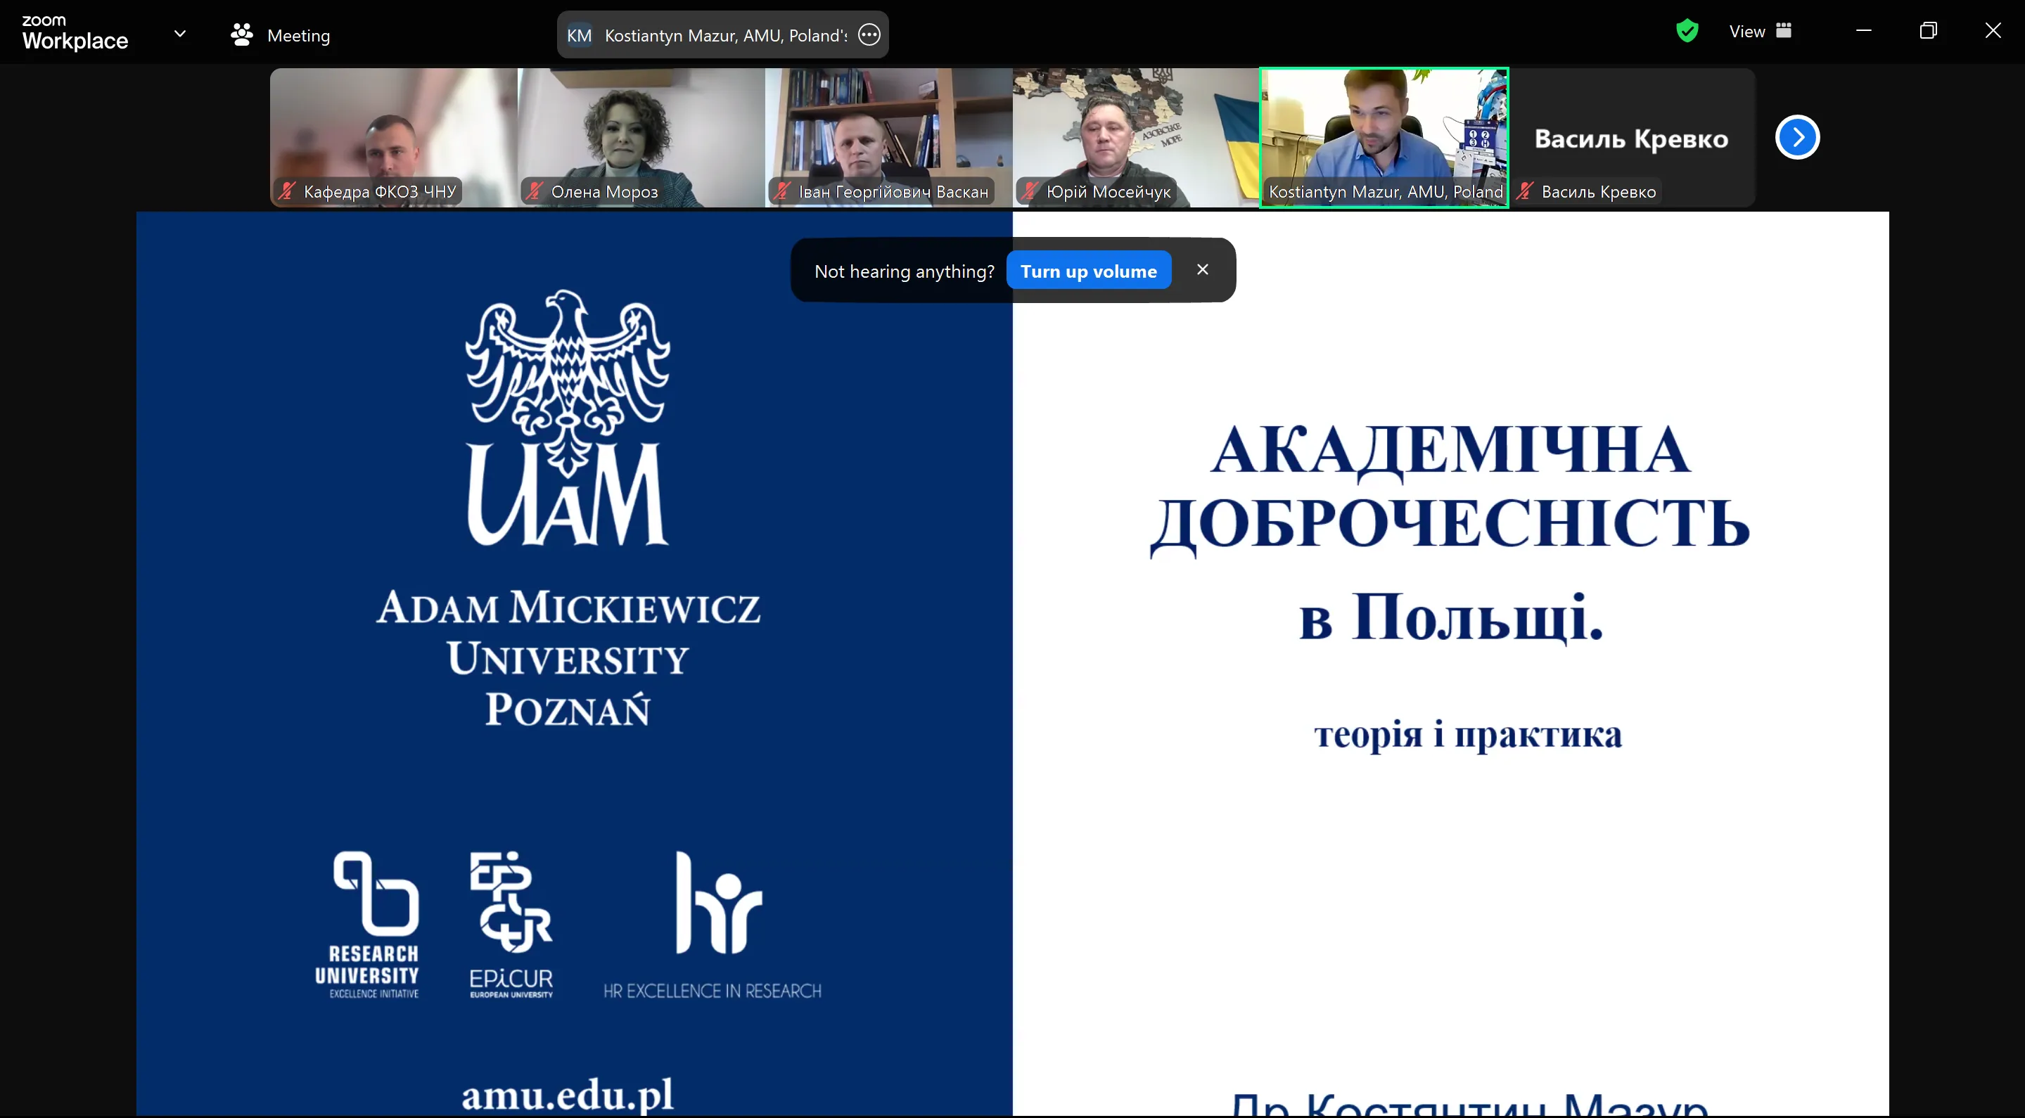Open screen share options three-dot menu
The height and width of the screenshot is (1118, 2025).
869,34
